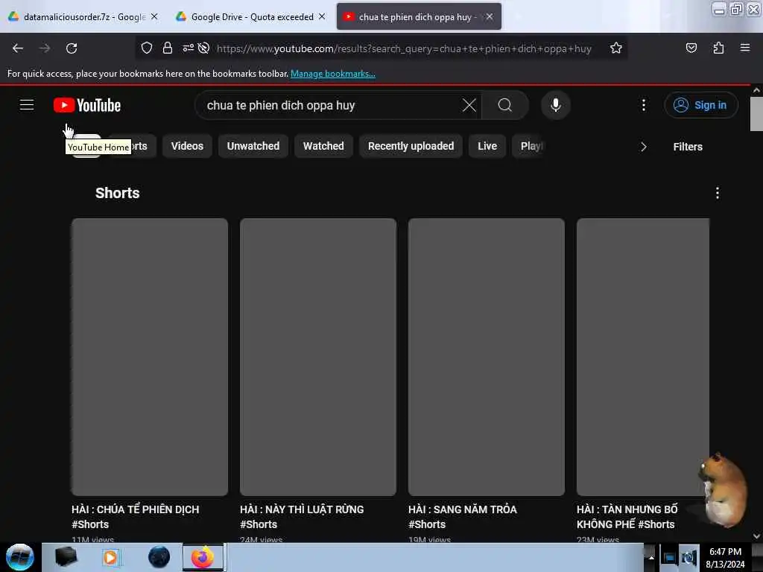The height and width of the screenshot is (572, 763).
Task: Go back using the browser back arrow
Action: pyautogui.click(x=18, y=48)
